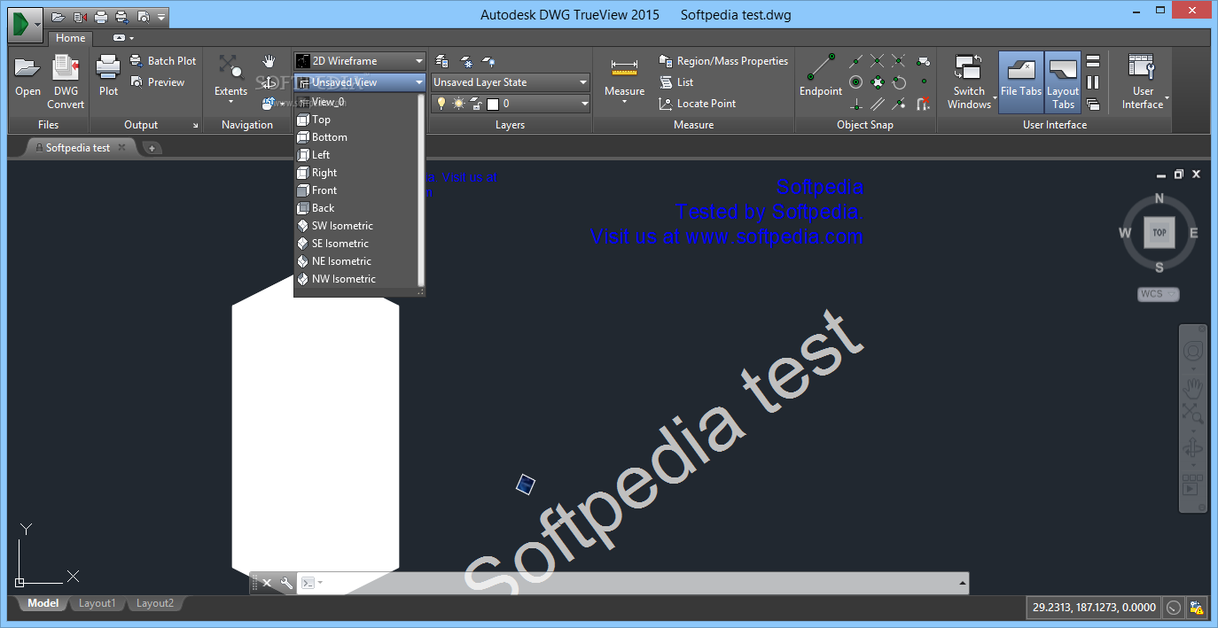Toggle Endpoint object snap
The width and height of the screenshot is (1218, 628).
click(821, 75)
